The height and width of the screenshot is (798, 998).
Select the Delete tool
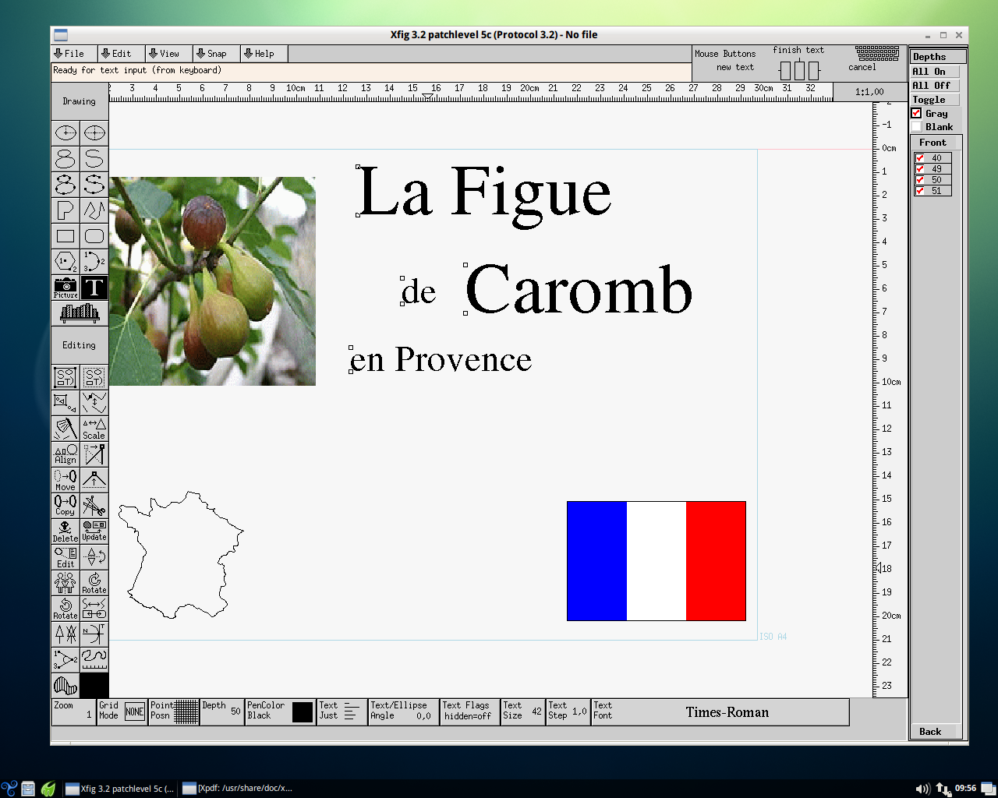point(65,531)
